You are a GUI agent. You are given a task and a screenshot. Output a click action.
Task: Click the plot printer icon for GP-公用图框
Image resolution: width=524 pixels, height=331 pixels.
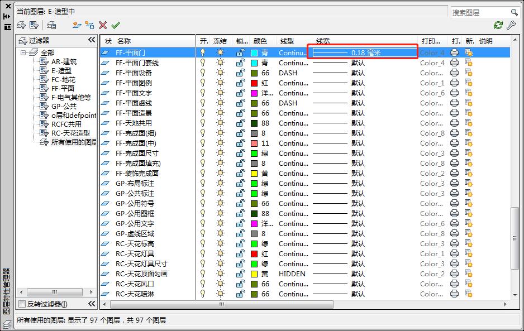point(455,213)
